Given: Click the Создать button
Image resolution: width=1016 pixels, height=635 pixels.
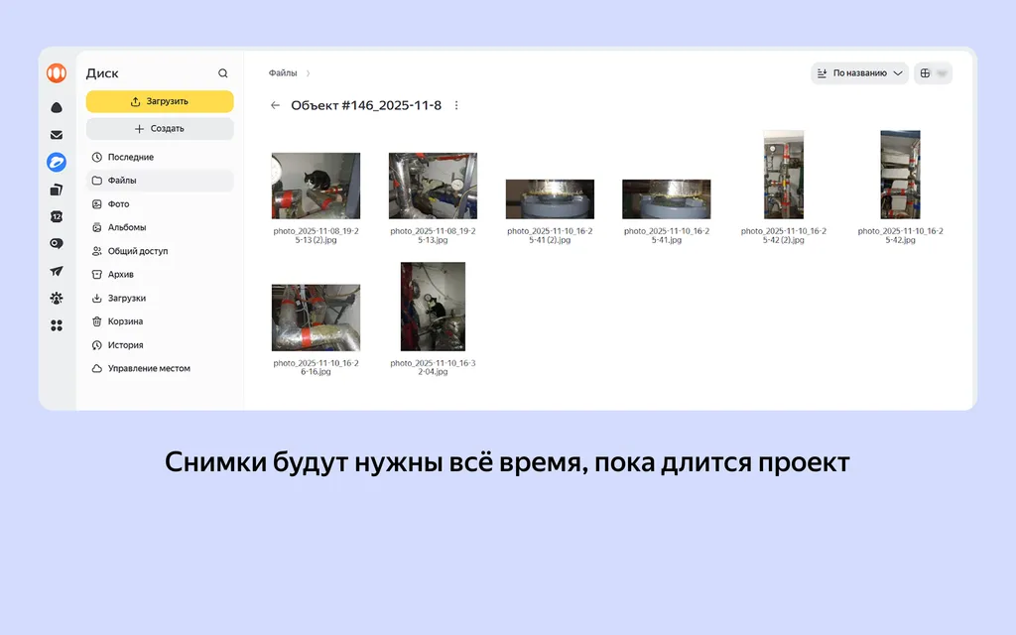Looking at the screenshot, I should pyautogui.click(x=160, y=129).
